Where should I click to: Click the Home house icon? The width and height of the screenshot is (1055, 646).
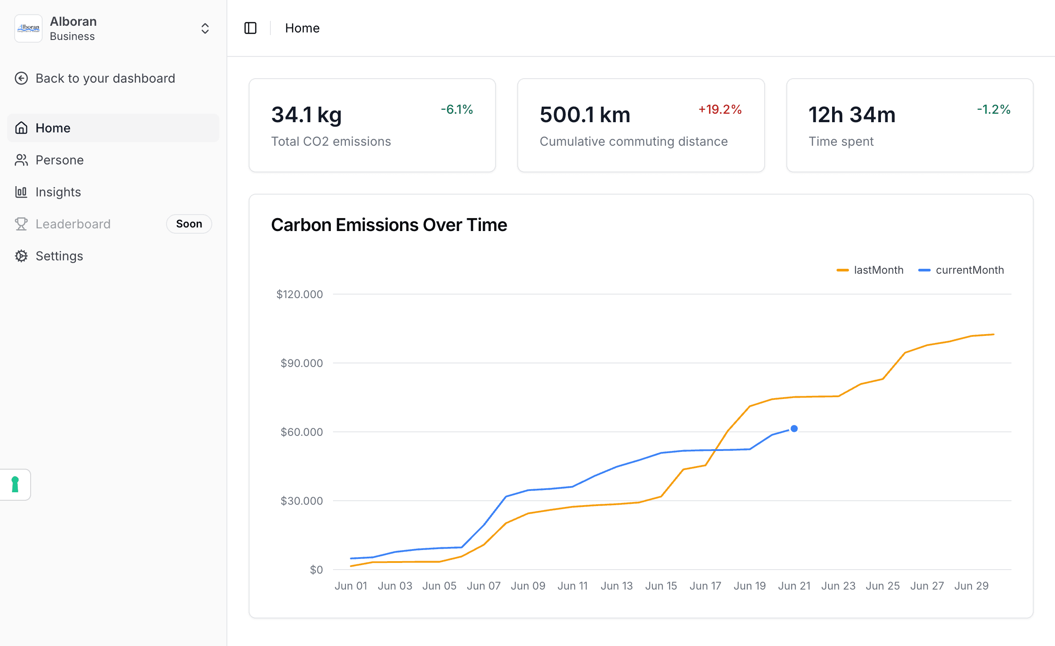click(x=21, y=128)
